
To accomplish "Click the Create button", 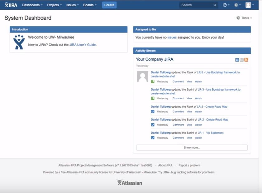I will [x=109, y=5].
